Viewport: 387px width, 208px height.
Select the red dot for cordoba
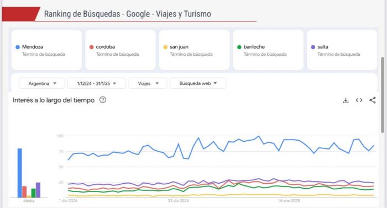click(x=91, y=47)
